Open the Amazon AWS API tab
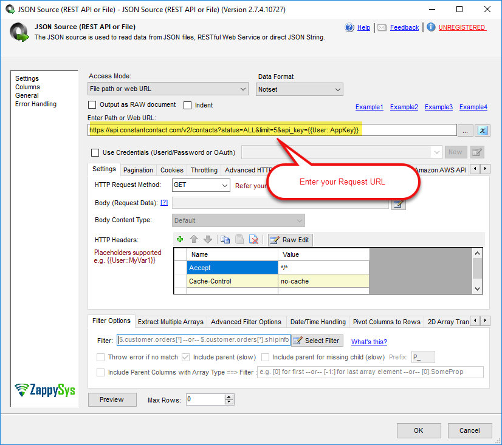The width and height of the screenshot is (502, 445). [x=442, y=170]
